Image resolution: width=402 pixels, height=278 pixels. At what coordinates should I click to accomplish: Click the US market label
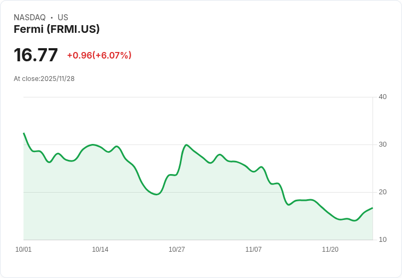pos(63,18)
